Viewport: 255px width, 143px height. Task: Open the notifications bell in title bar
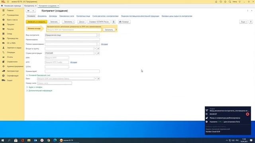216,2
